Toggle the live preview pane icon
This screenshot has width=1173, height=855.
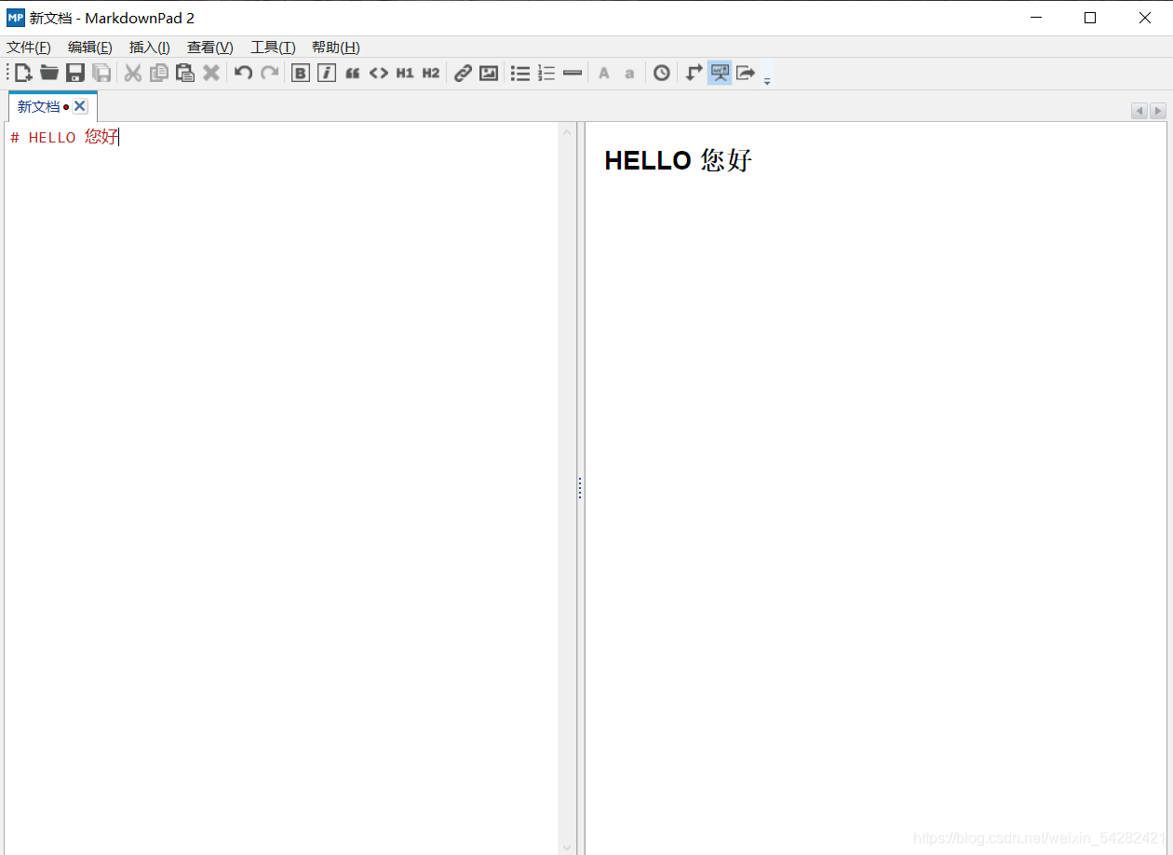(720, 73)
